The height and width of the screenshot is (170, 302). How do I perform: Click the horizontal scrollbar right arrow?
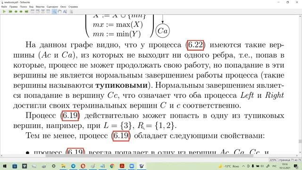pos(297,156)
